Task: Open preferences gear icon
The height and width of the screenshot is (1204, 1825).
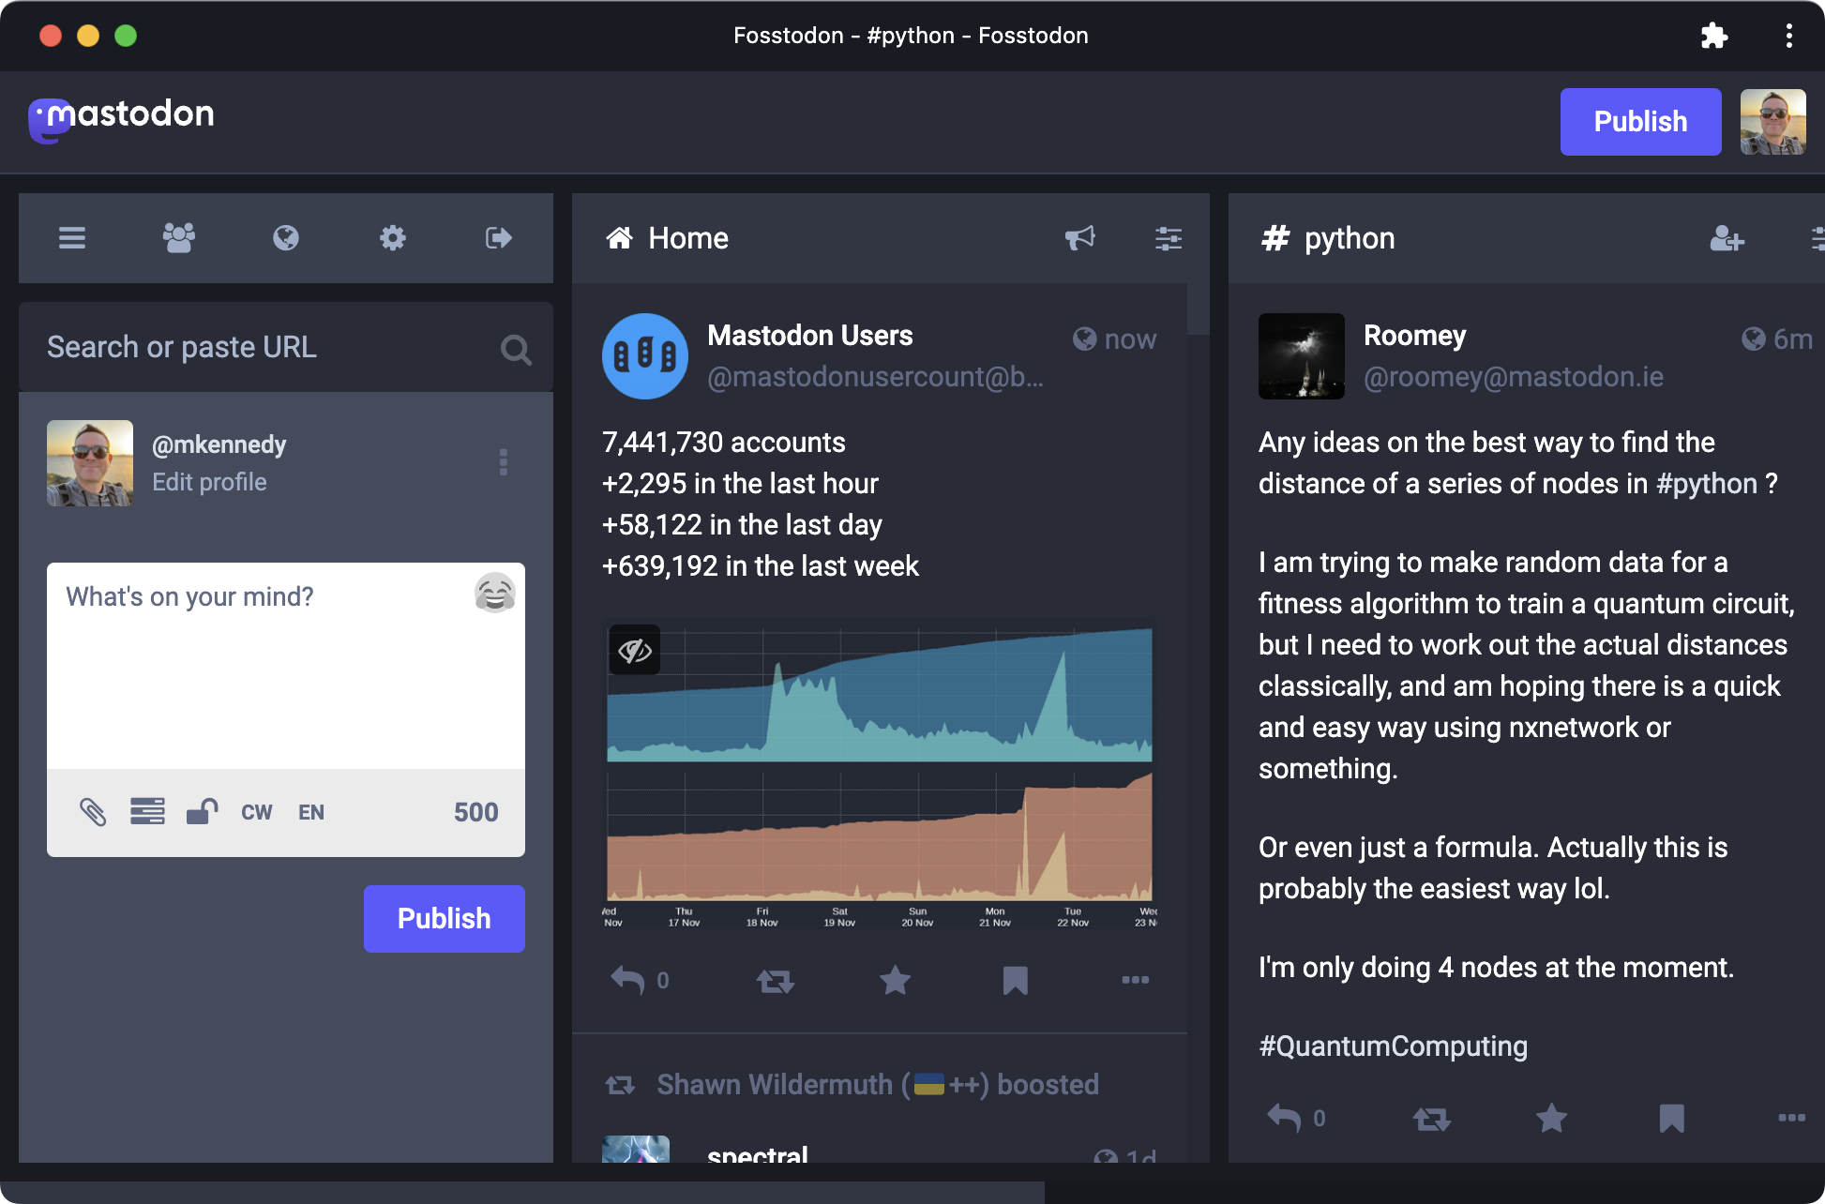Action: [393, 238]
